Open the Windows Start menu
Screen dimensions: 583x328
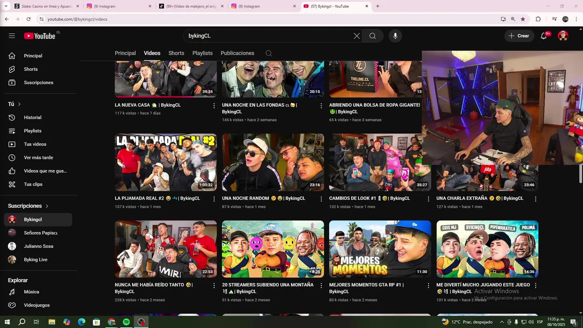coord(7,322)
